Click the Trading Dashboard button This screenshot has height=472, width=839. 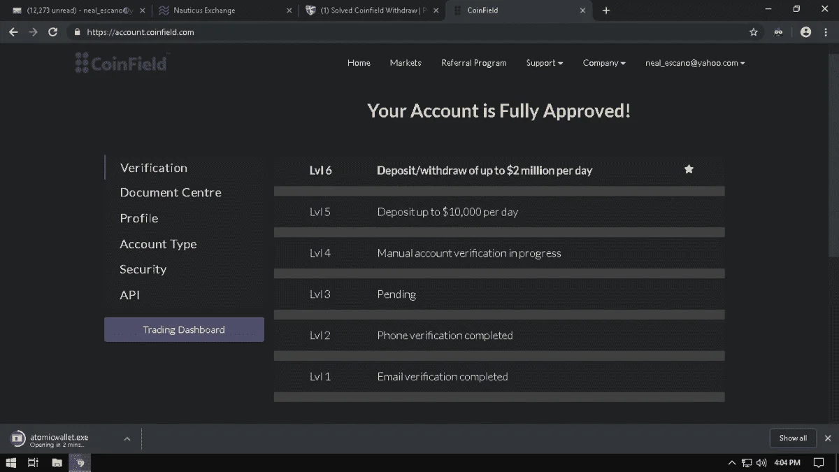coord(184,329)
